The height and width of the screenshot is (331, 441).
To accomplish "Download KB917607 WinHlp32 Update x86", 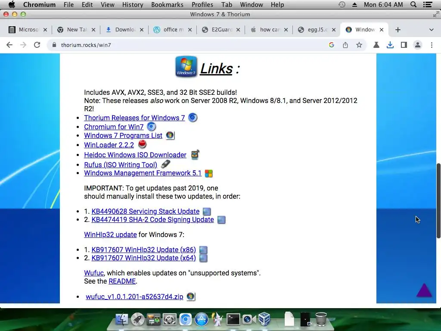I will click(x=143, y=250).
